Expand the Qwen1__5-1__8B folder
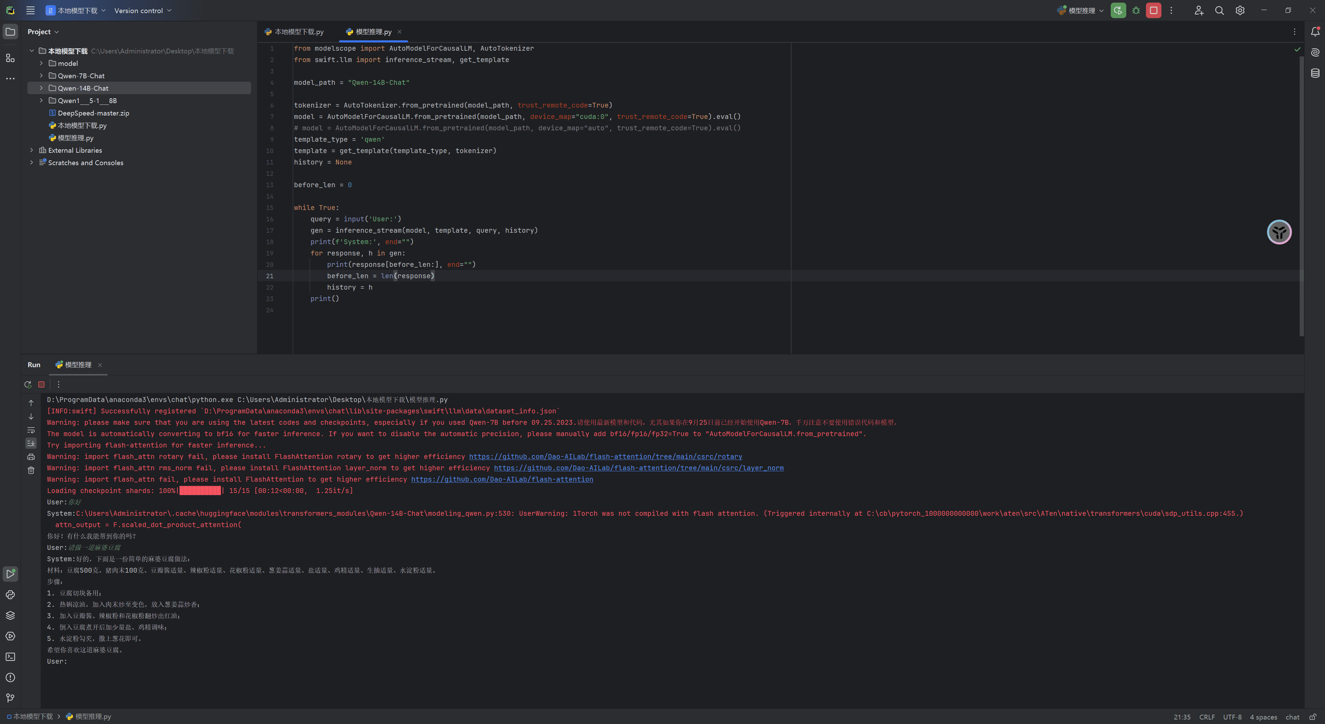 (41, 100)
